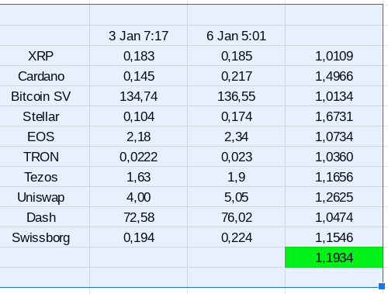Click the Swissborg value 0,224 cell

tap(236, 237)
